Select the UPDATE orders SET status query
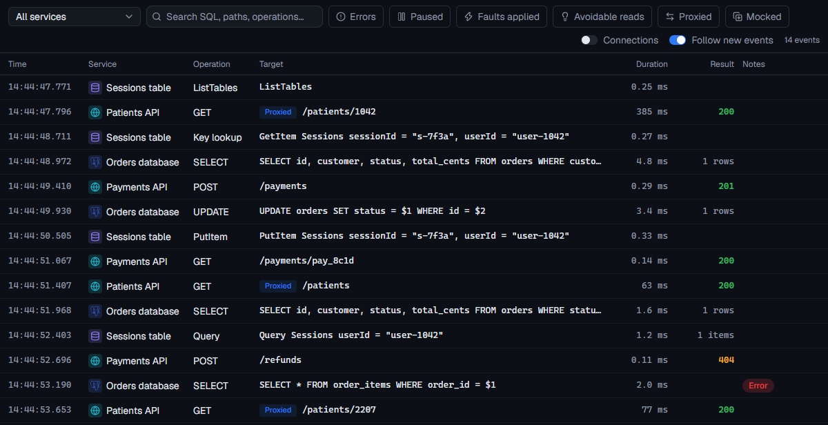The image size is (828, 425). point(373,211)
